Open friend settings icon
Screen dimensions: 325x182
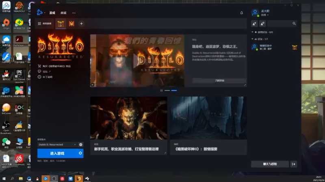pyautogui.click(x=262, y=24)
